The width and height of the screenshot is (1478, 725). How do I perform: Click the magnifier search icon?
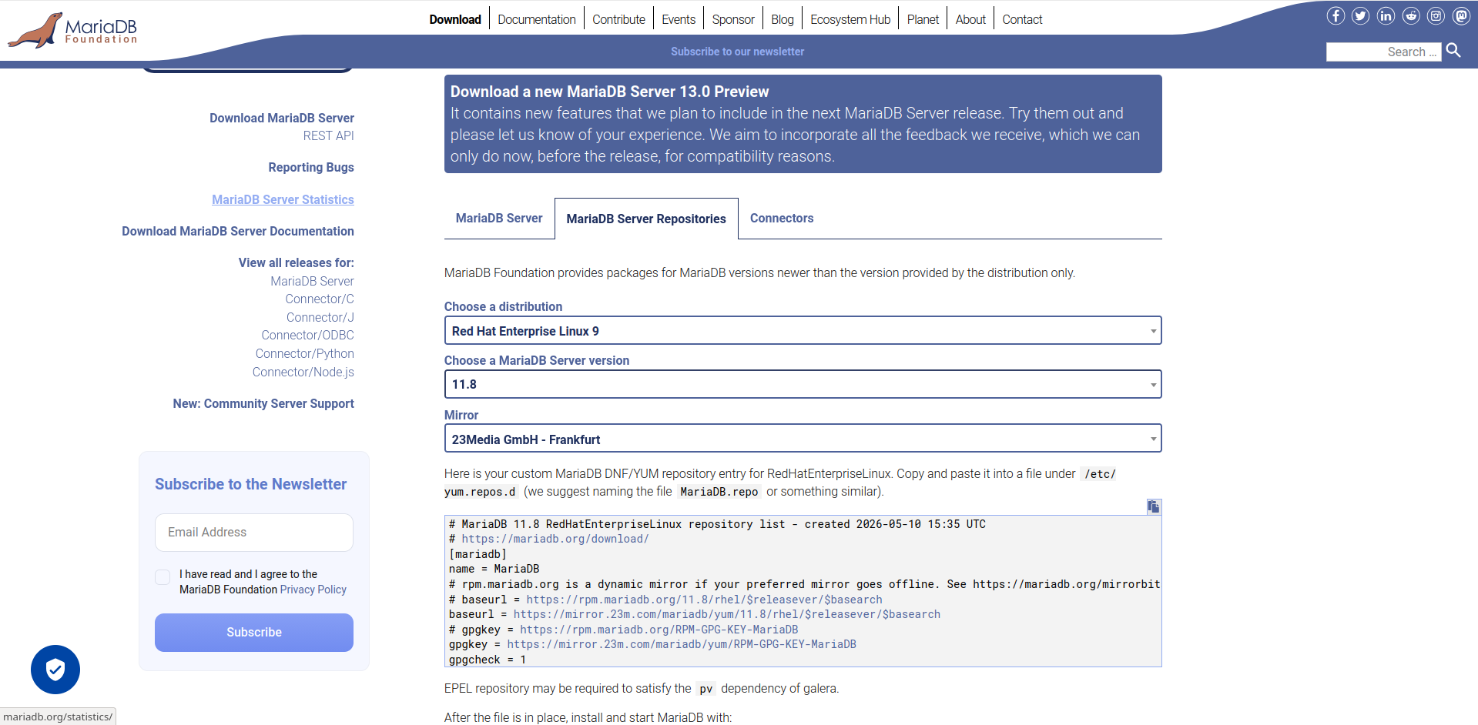(1453, 51)
